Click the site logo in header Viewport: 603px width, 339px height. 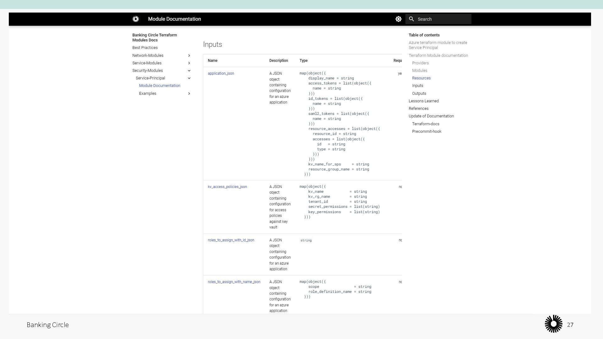pos(136,19)
